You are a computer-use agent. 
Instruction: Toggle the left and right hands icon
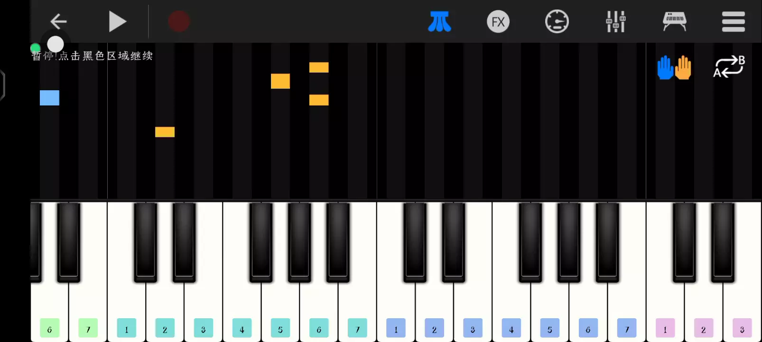(674, 67)
